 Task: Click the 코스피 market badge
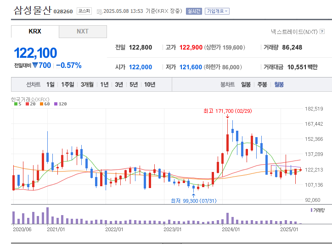[x=84, y=11]
